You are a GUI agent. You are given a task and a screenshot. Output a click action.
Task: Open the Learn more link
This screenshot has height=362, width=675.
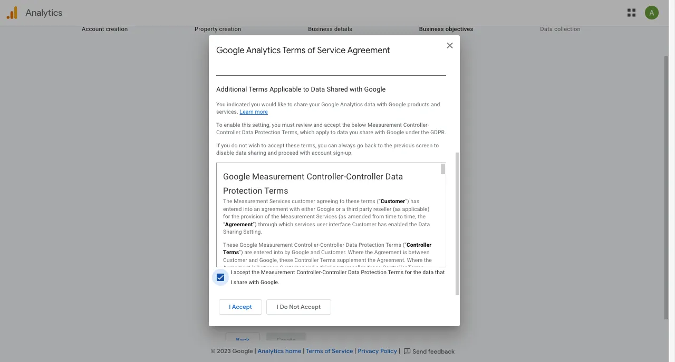pyautogui.click(x=254, y=112)
